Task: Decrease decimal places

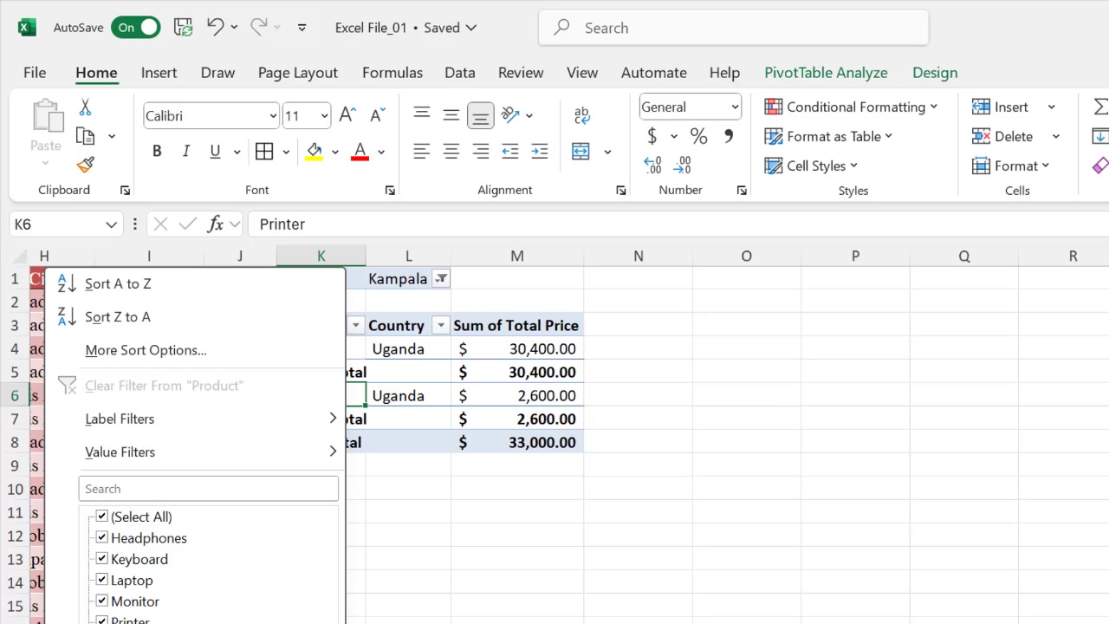Action: pos(684,165)
